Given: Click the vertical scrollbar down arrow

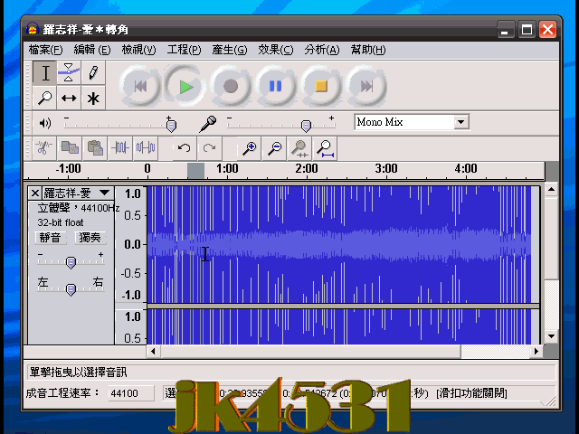Looking at the screenshot, I should point(551,336).
